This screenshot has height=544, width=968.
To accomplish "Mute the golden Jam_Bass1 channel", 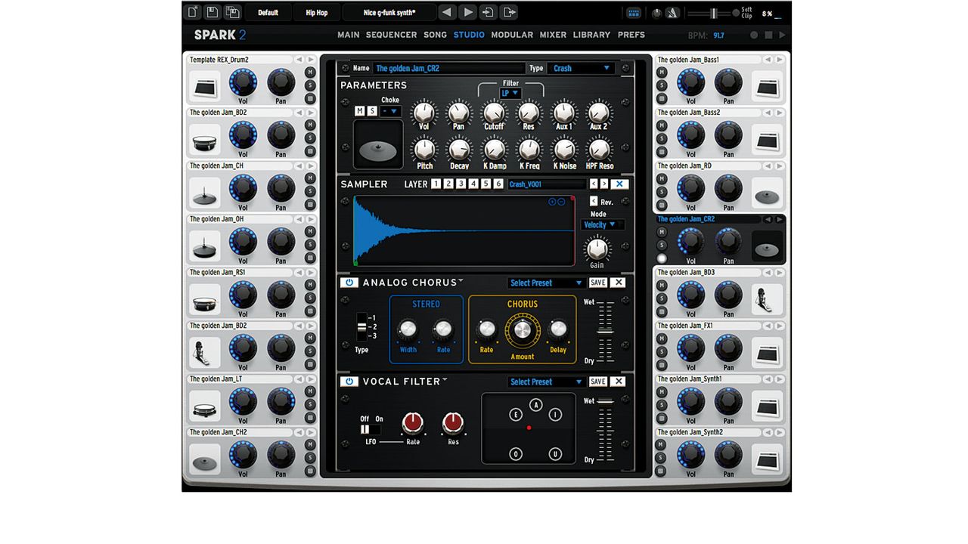I will tap(662, 73).
